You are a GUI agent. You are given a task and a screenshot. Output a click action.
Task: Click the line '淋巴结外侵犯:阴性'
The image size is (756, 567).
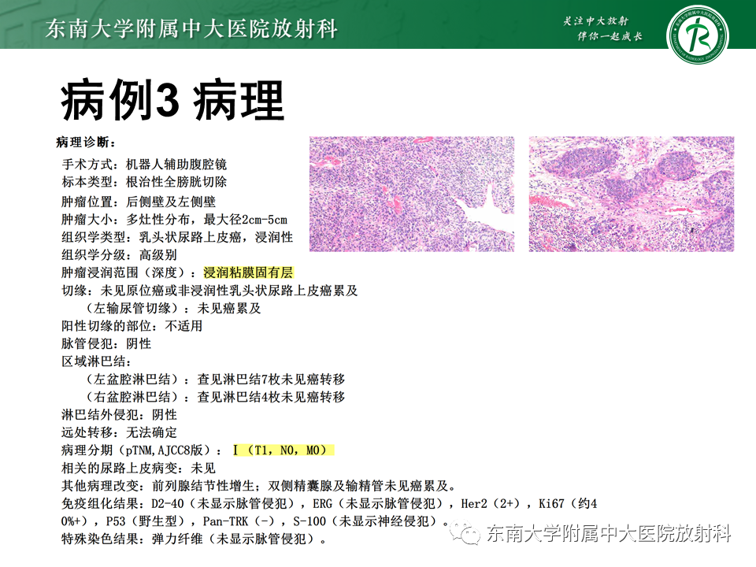tap(119, 415)
